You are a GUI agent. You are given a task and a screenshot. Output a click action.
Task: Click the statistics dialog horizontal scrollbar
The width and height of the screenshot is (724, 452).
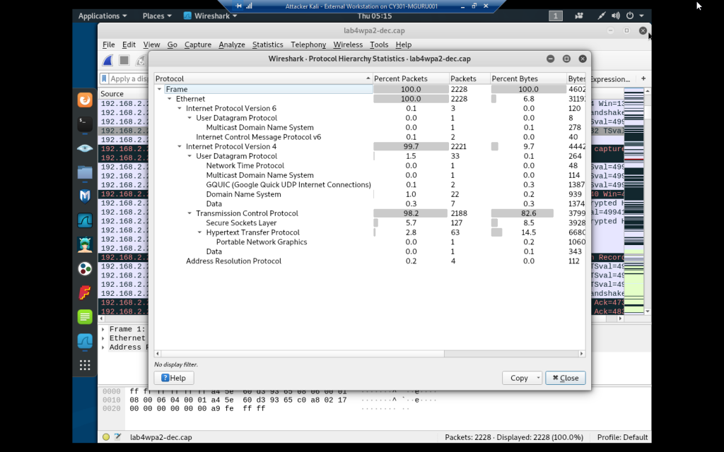[302, 354]
